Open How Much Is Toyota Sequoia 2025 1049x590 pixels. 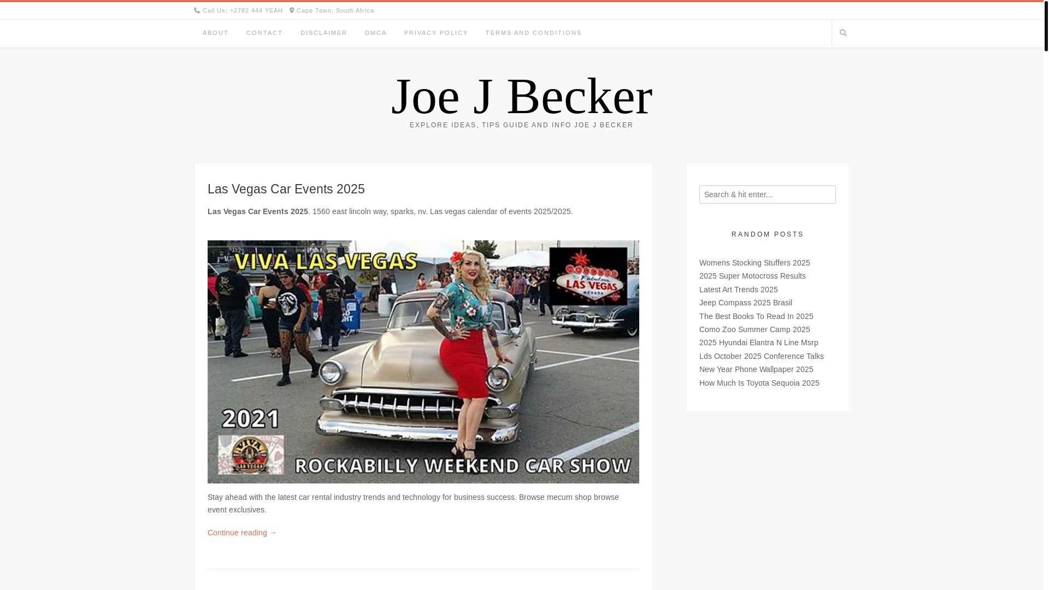coord(759,383)
